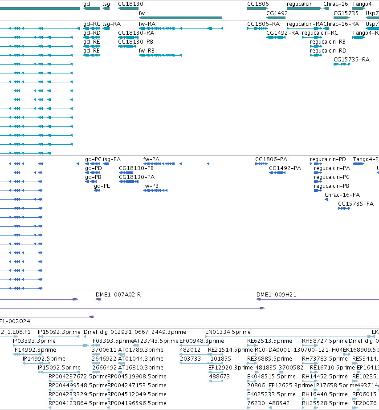Select the DME1-007A02.R clone feature
379x410 pixels.
98,299
